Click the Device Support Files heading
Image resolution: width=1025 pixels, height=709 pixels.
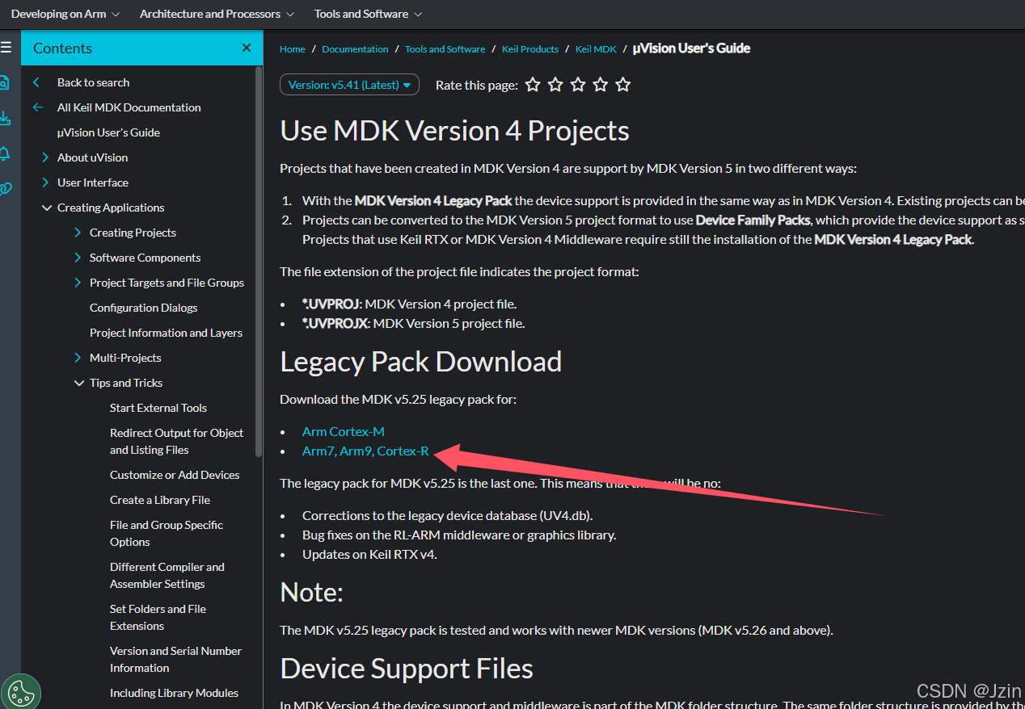[407, 669]
